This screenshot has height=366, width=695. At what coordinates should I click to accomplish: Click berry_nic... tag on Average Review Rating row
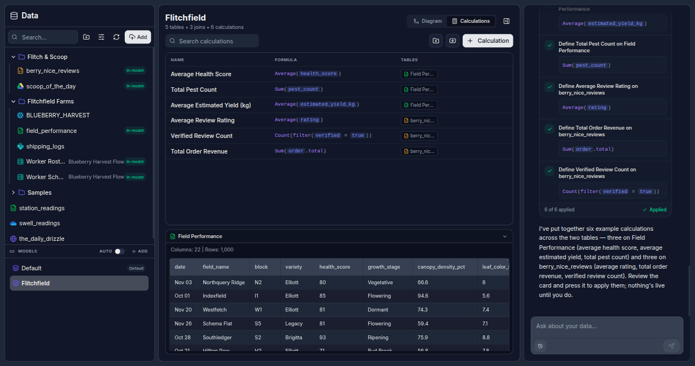coord(419,120)
